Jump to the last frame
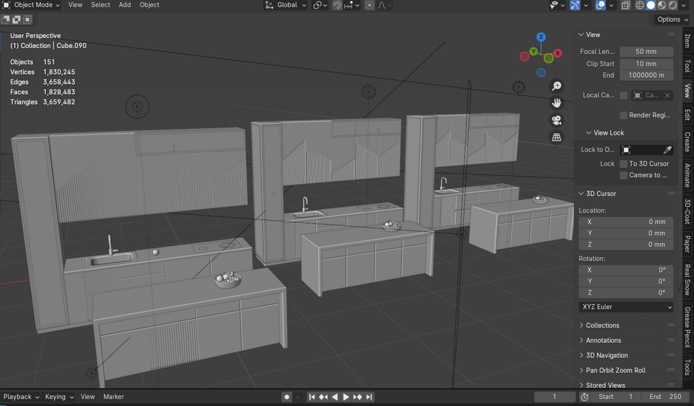694x406 pixels. [369, 397]
